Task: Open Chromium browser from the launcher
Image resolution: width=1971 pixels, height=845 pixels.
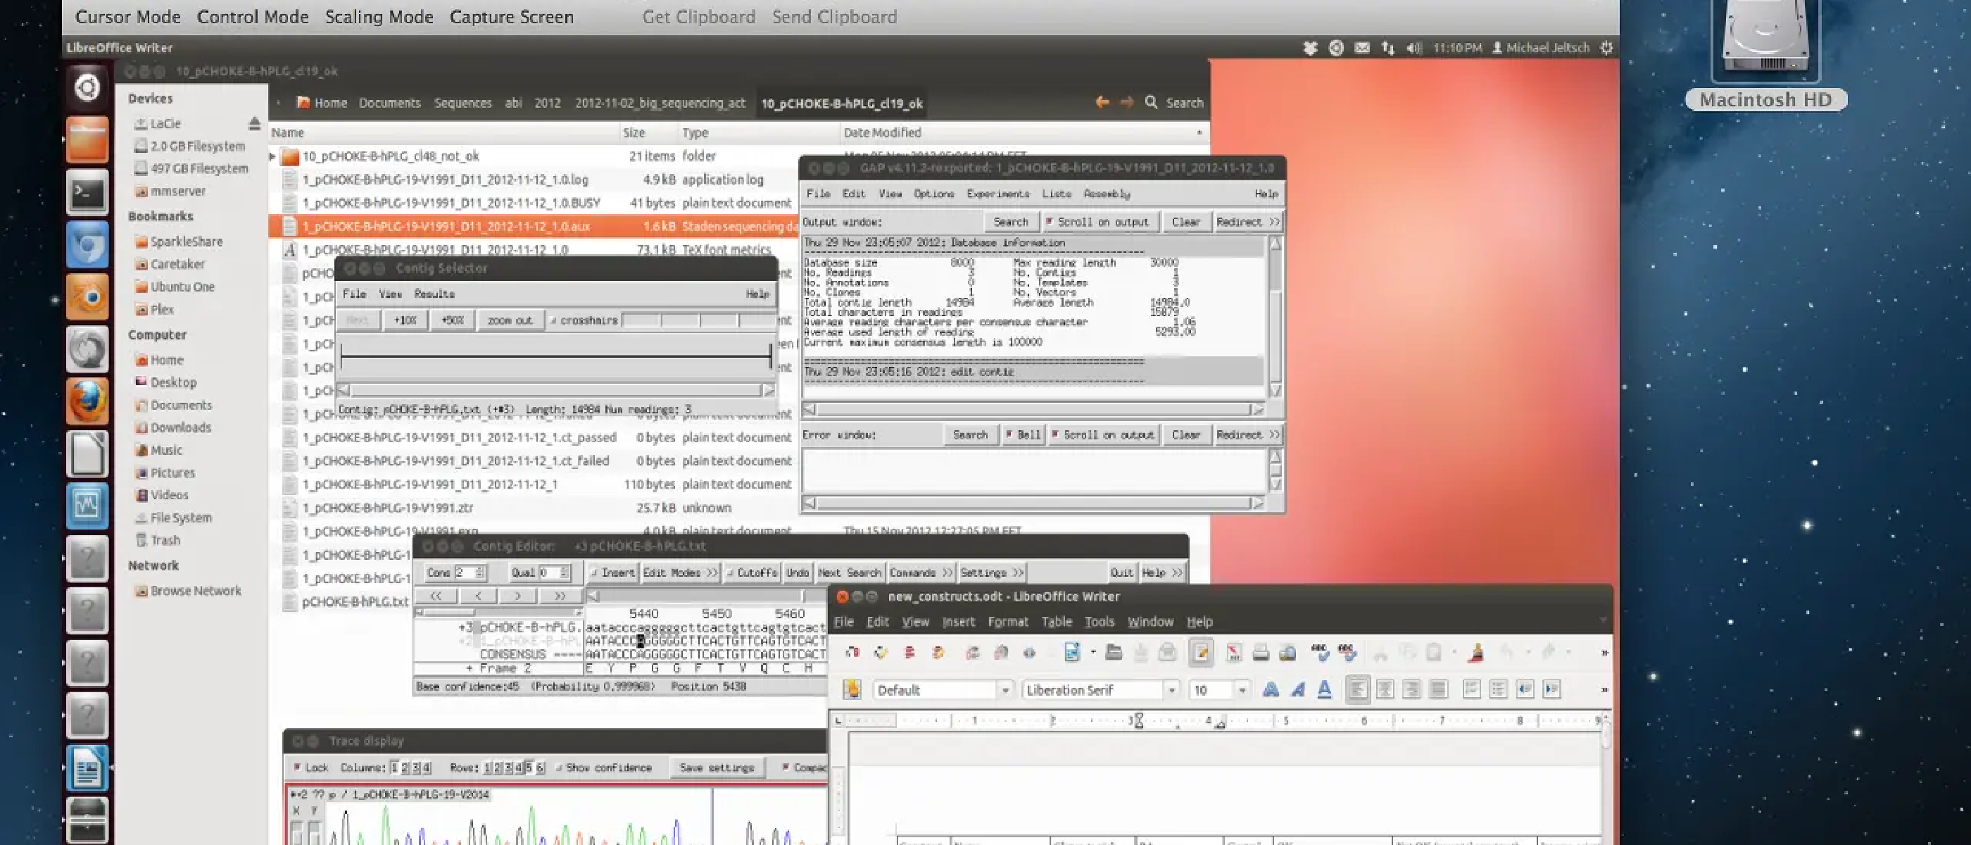Action: (87, 244)
